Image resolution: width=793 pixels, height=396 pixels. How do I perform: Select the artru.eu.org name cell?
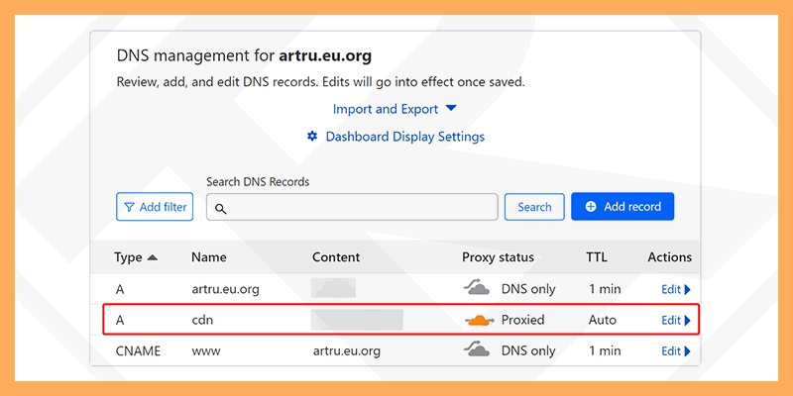click(x=226, y=289)
